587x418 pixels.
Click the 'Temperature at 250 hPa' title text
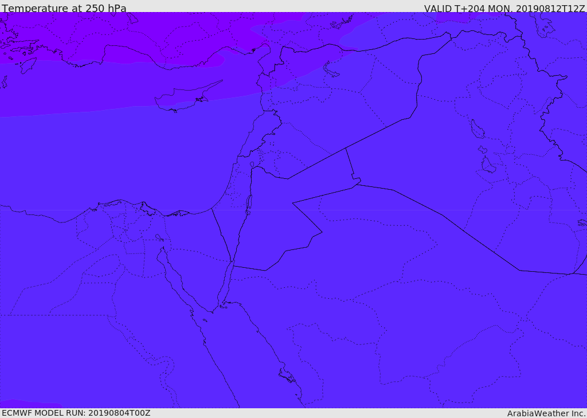coord(64,8)
